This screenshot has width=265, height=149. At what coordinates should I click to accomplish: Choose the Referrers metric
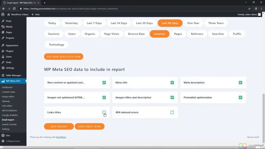point(197,34)
